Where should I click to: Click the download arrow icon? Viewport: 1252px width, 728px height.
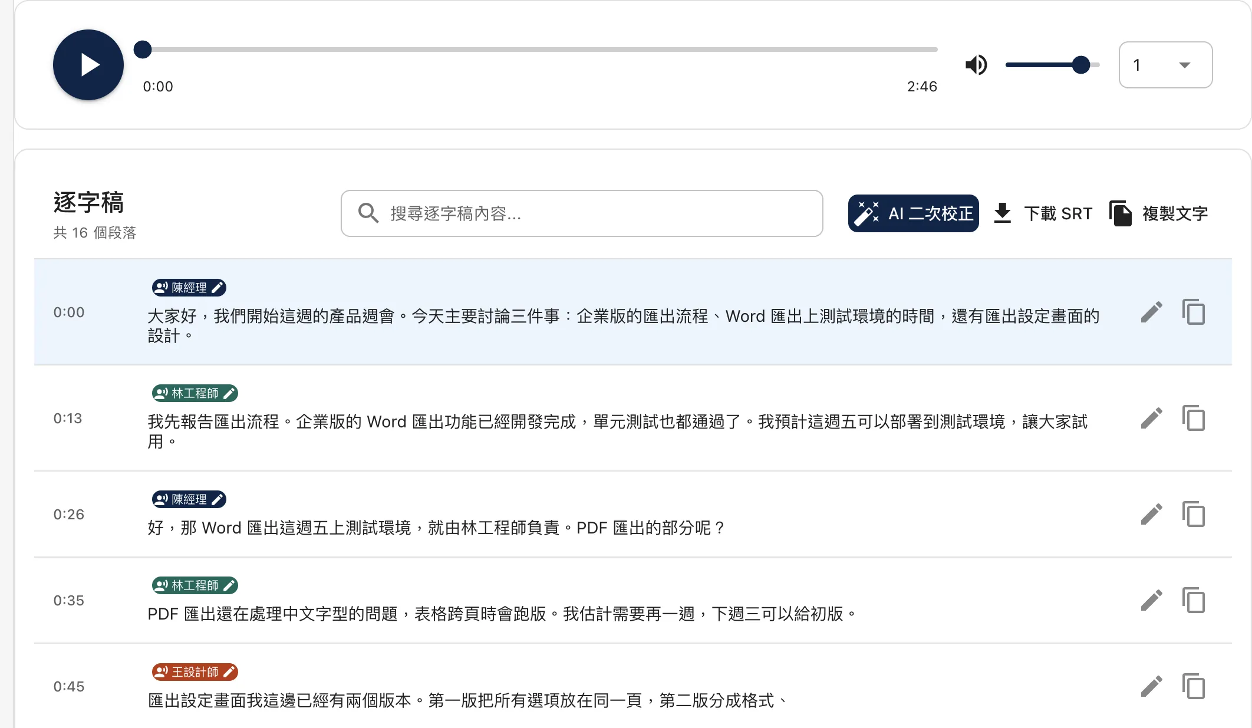pos(1002,213)
